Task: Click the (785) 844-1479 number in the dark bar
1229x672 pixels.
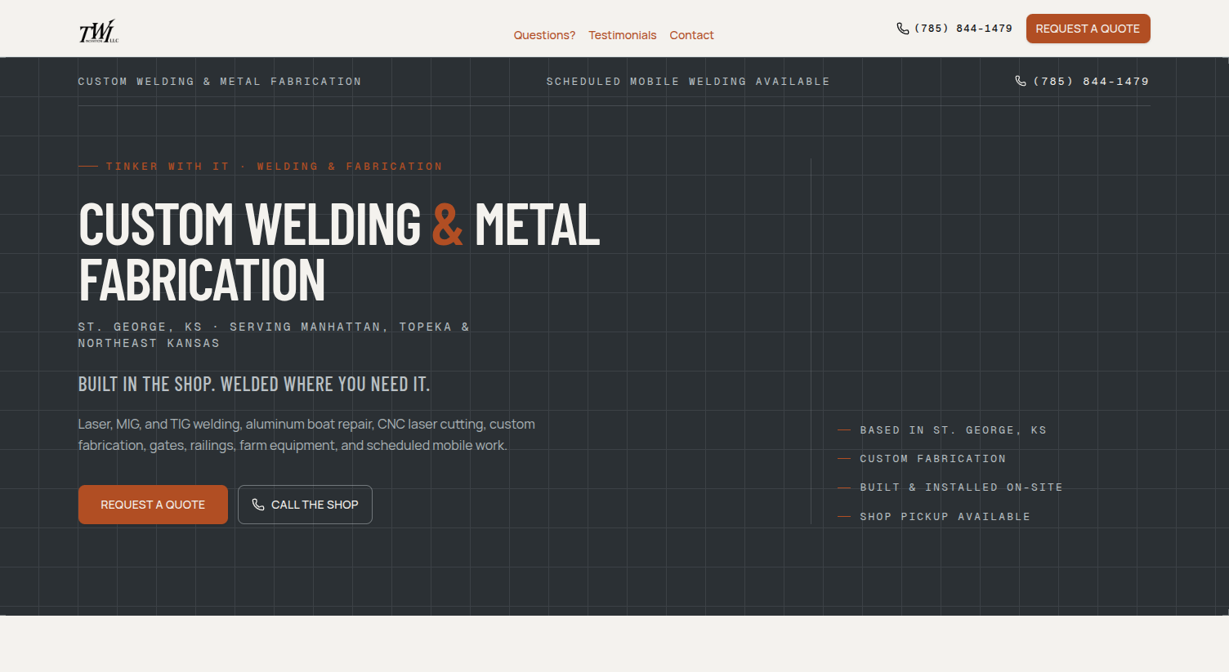Action: (1091, 81)
